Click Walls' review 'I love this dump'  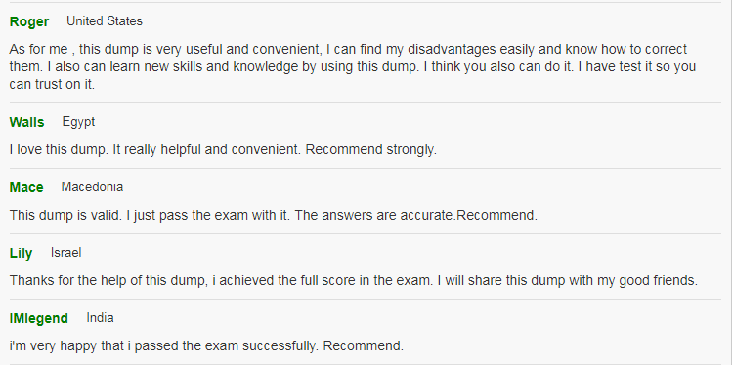click(223, 150)
